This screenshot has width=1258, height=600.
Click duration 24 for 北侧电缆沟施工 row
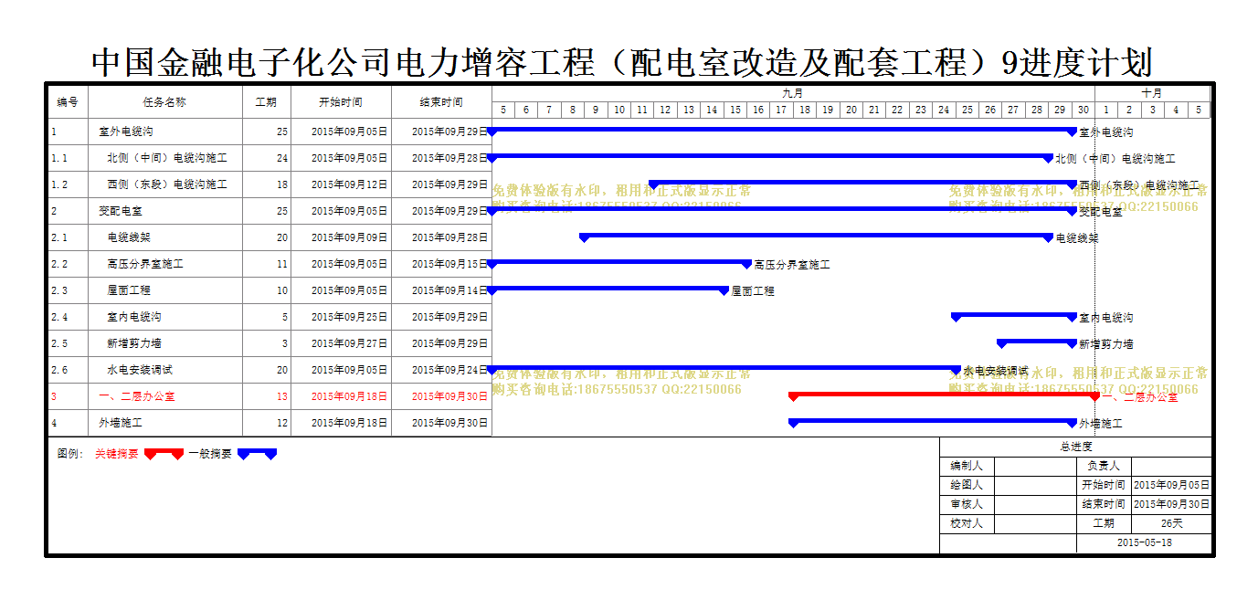(282, 158)
